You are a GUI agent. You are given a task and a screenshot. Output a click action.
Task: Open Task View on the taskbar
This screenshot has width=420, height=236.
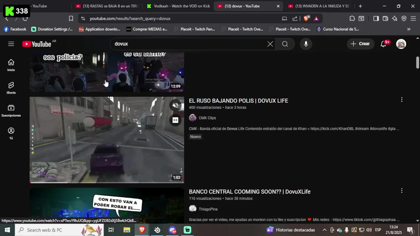click(x=111, y=230)
